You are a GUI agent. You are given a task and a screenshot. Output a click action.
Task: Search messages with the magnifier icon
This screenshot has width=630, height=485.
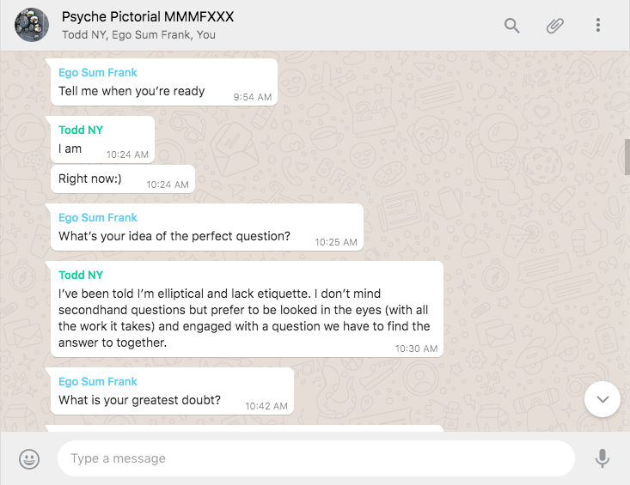[x=512, y=26]
